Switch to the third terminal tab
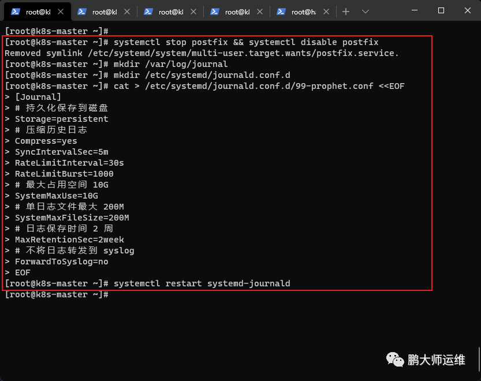Screen dimensions: 481x381 tap(170, 12)
